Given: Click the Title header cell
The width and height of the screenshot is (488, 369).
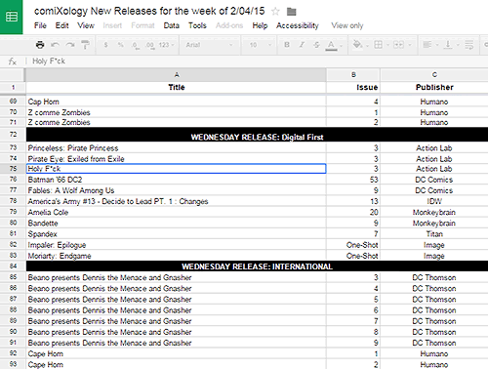Looking at the screenshot, I should point(176,87).
